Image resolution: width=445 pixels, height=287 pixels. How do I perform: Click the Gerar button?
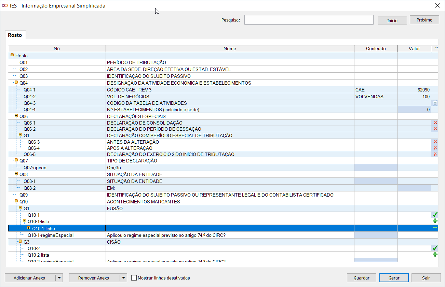point(394,278)
